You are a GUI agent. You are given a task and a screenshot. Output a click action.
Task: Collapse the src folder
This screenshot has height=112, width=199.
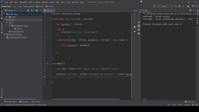coord(7,23)
